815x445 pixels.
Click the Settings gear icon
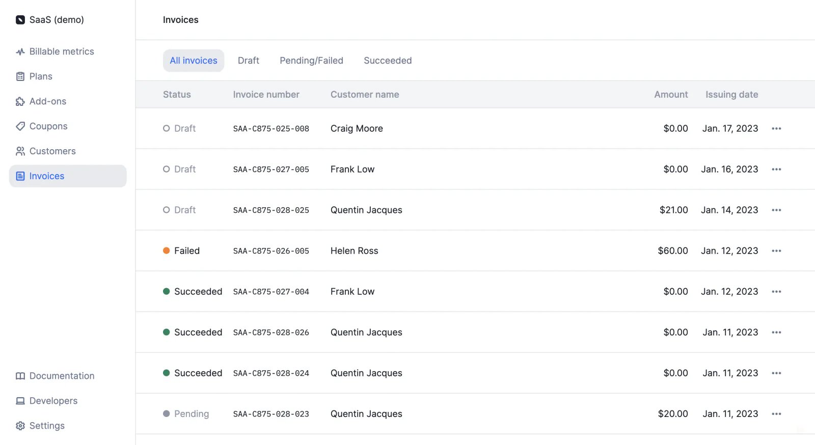pos(20,426)
